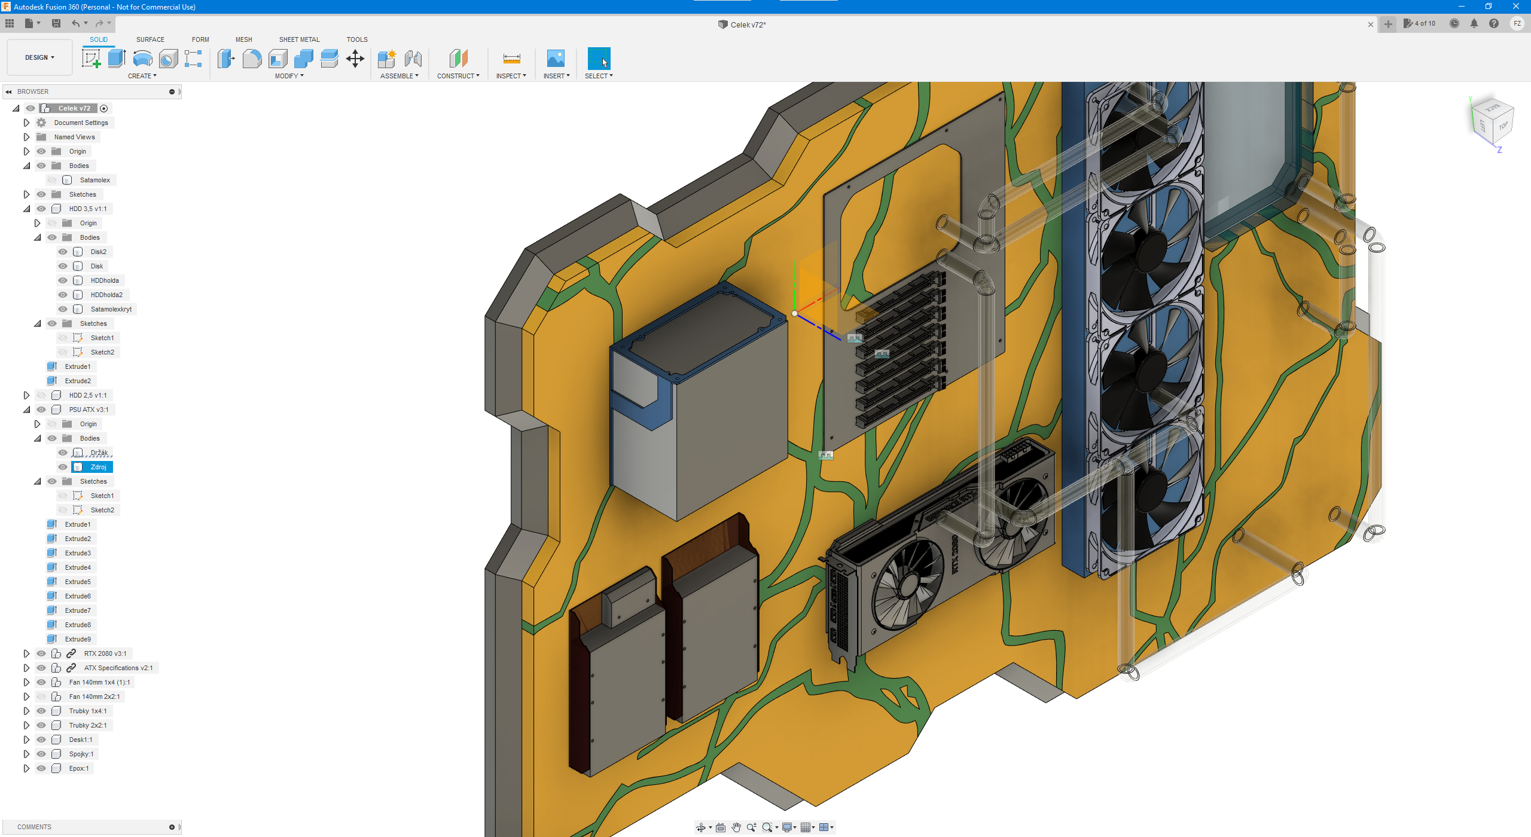Switch to the SHEET METAL tab
The image size is (1531, 837).
pos(299,39)
